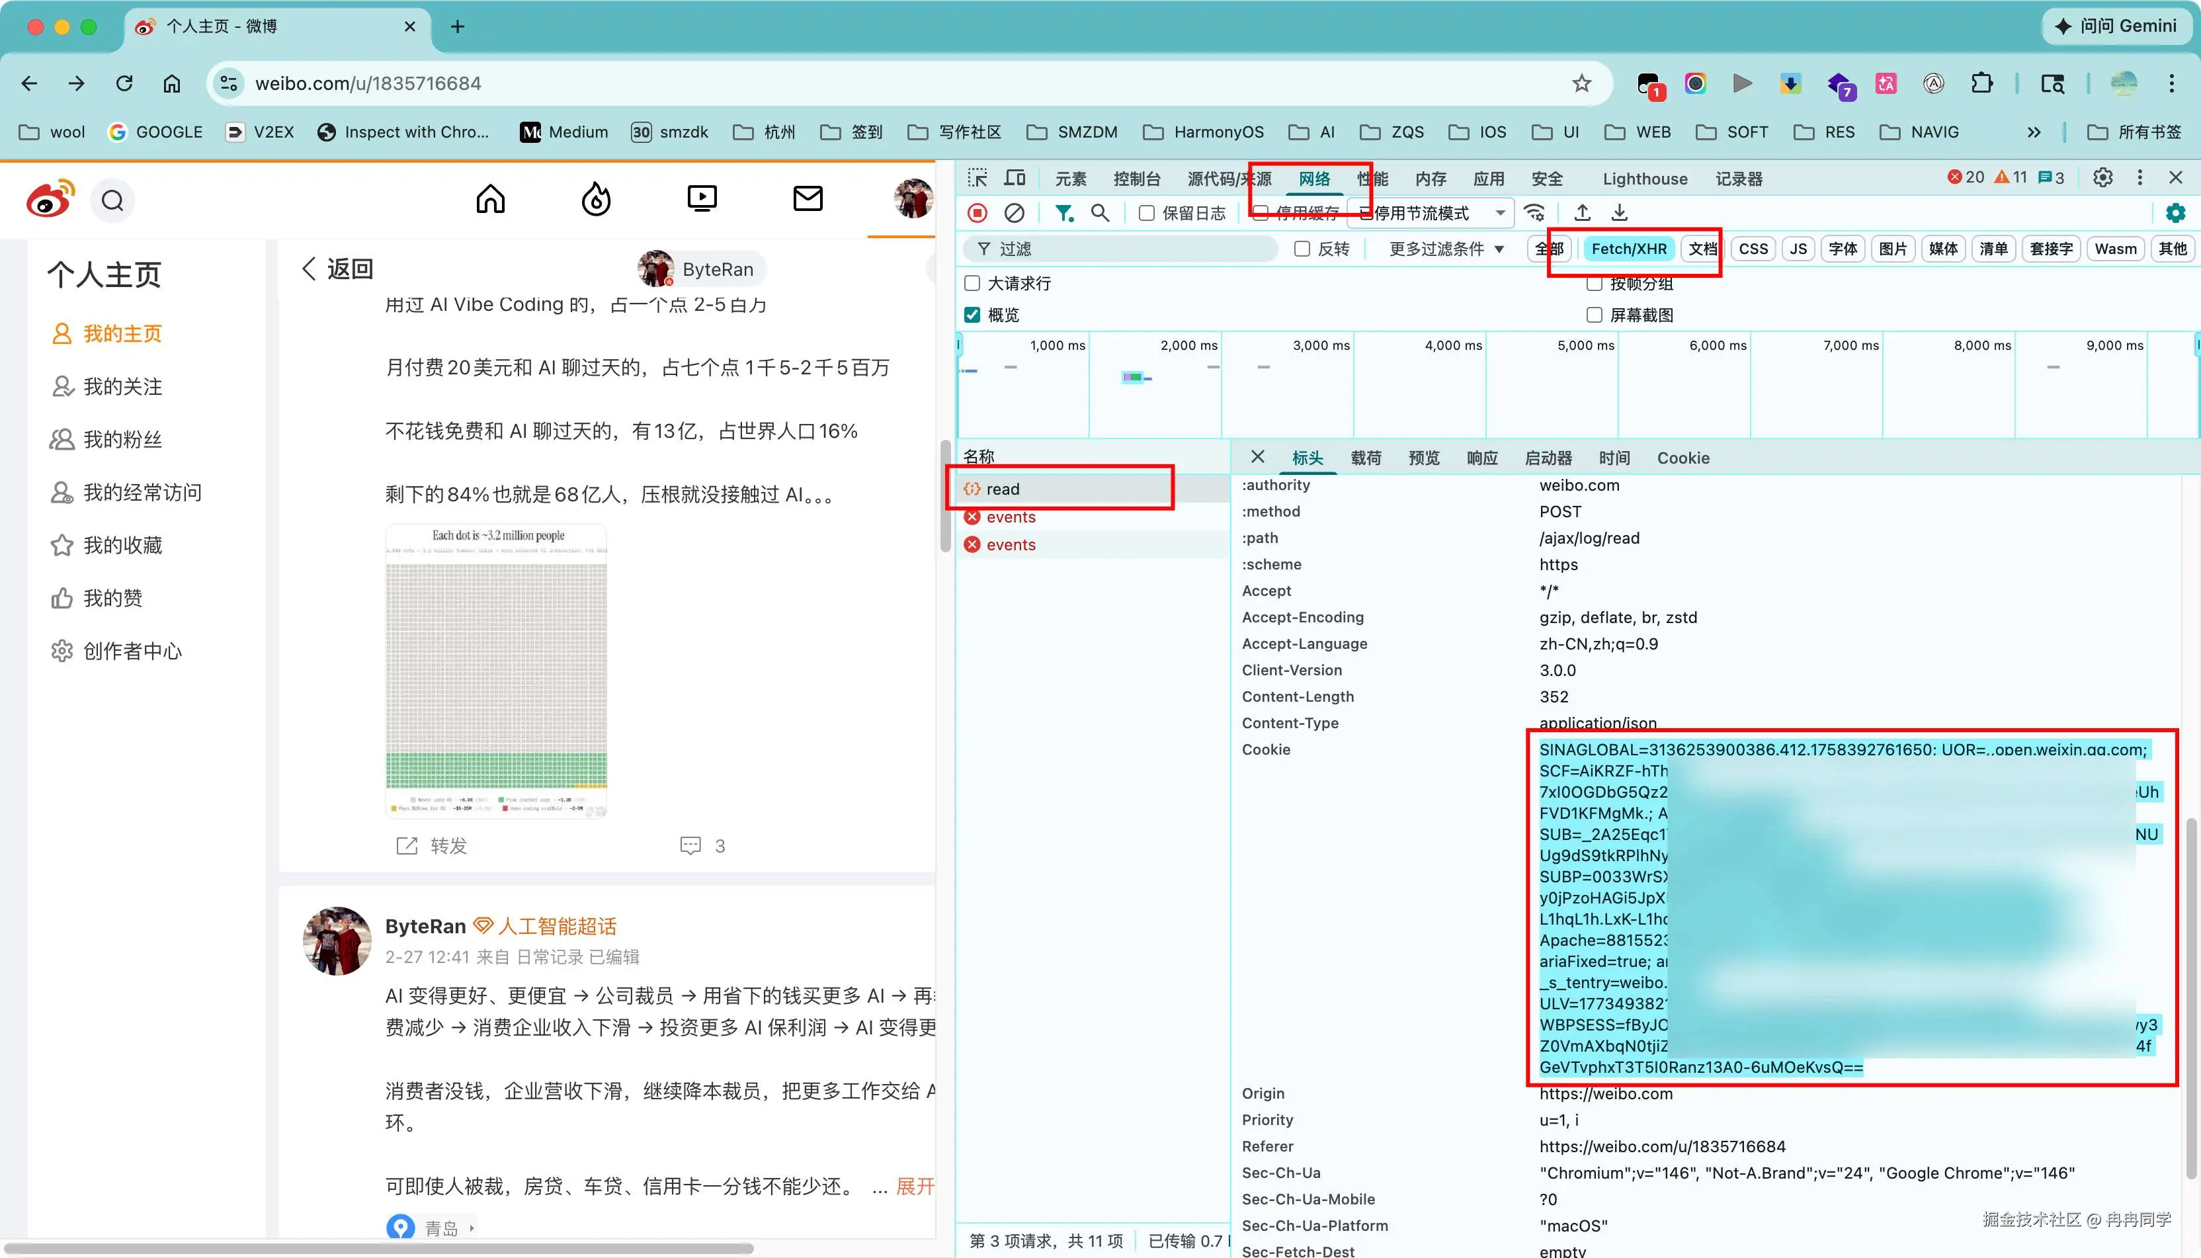Click the Weibo hot trending flame icon
Viewport: 2201px width, 1258px height.
596,200
